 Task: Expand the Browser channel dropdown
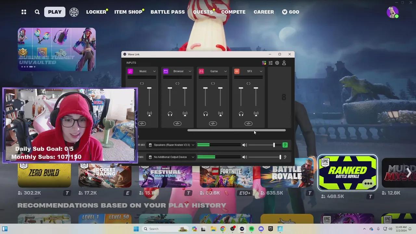coord(190,71)
